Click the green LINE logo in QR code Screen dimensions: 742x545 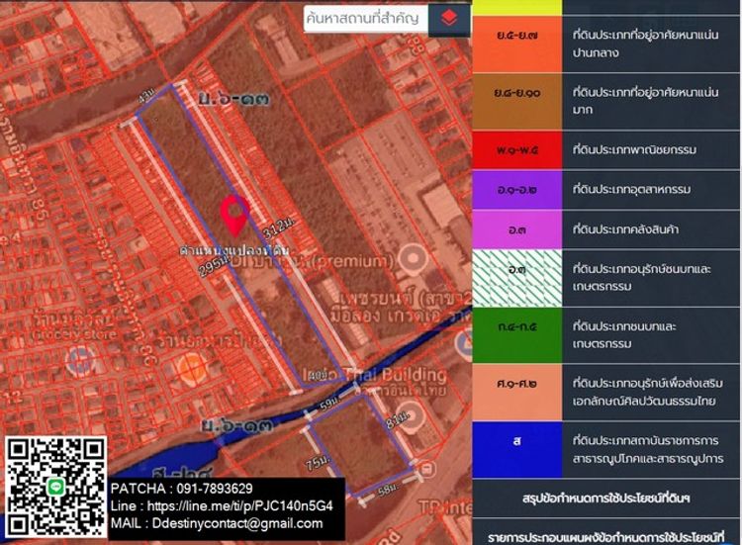tap(56, 488)
